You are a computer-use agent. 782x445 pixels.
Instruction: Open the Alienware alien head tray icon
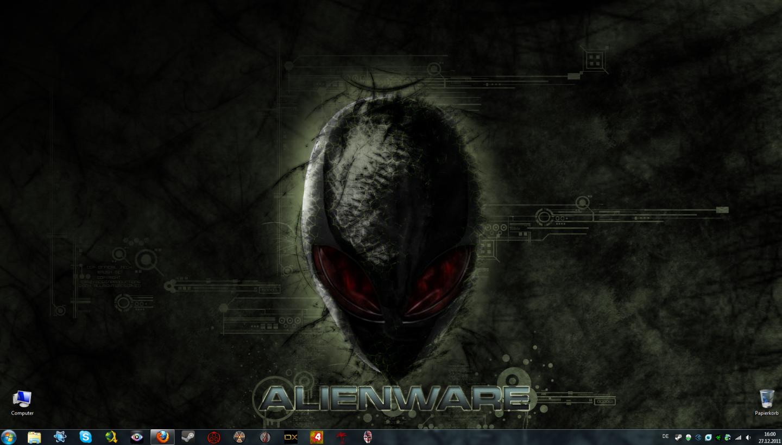point(688,437)
